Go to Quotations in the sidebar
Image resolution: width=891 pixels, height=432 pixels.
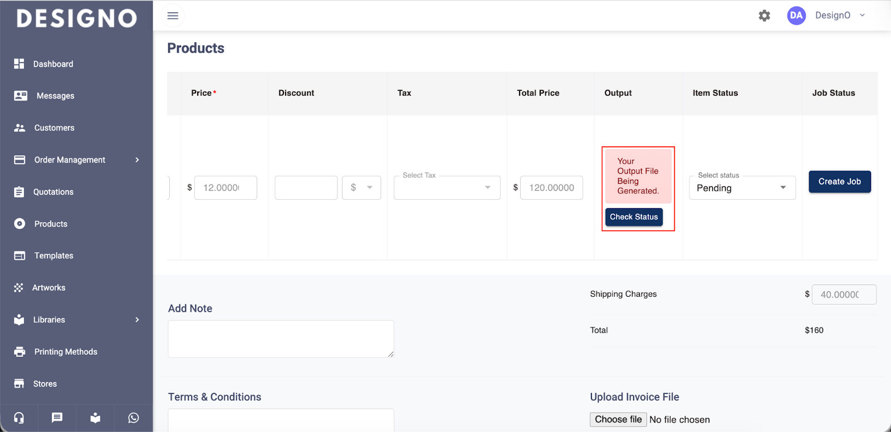point(53,192)
